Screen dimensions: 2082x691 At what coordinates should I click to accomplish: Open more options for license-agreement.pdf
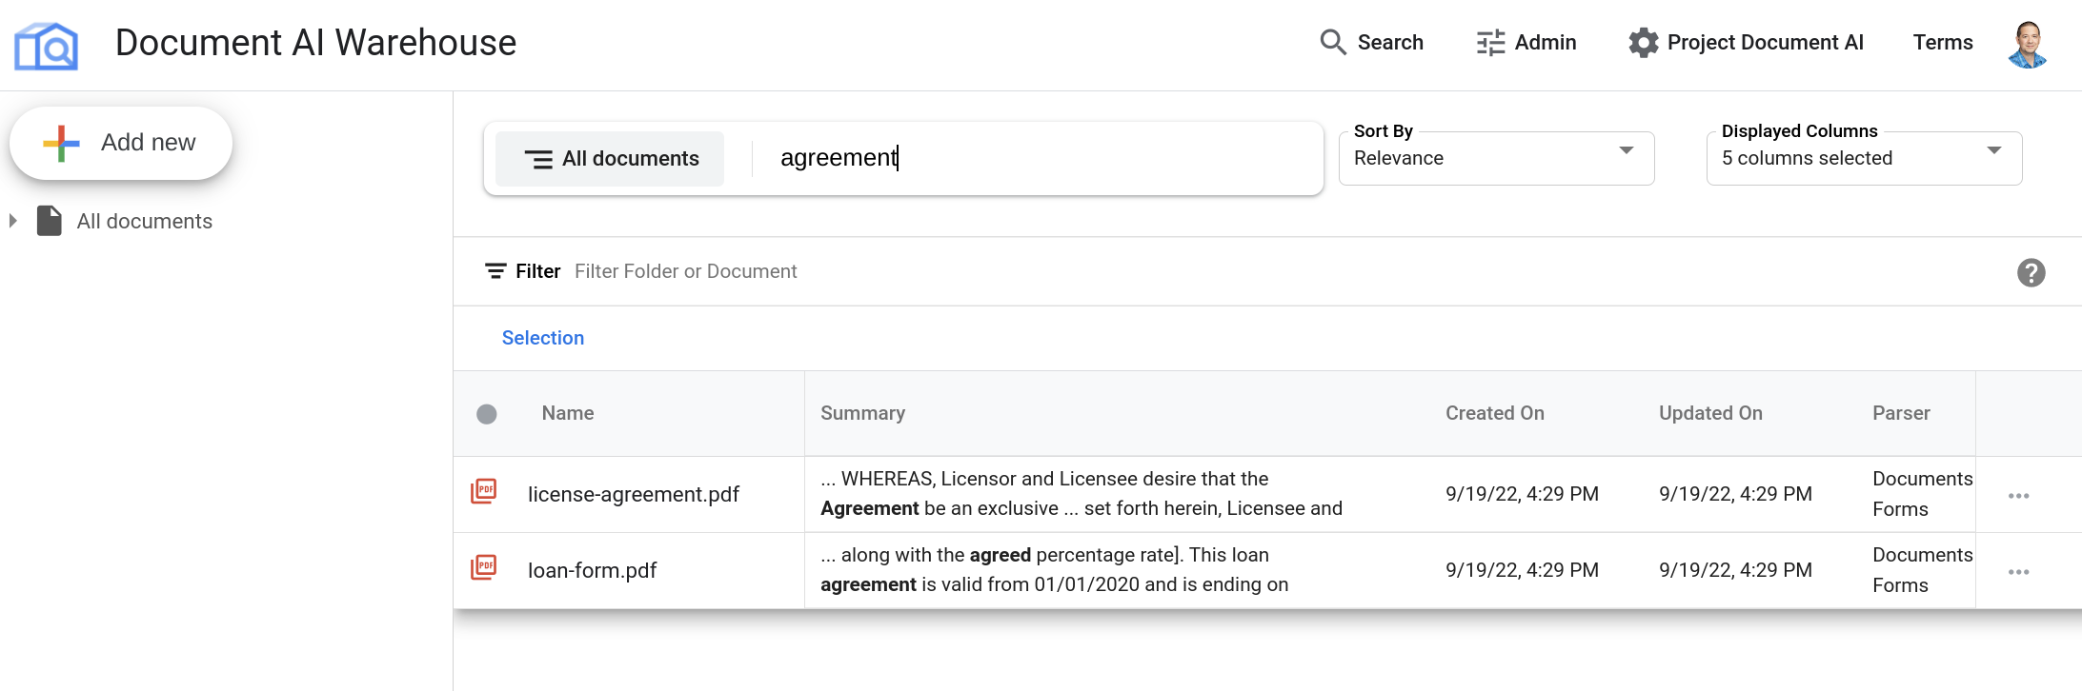(x=2018, y=496)
